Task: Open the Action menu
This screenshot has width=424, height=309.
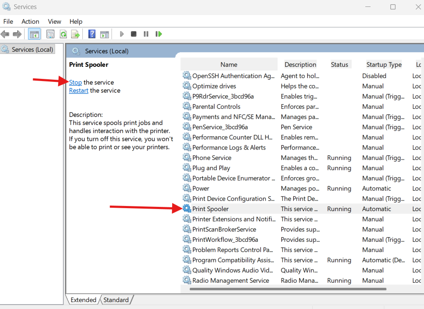Action: point(30,22)
